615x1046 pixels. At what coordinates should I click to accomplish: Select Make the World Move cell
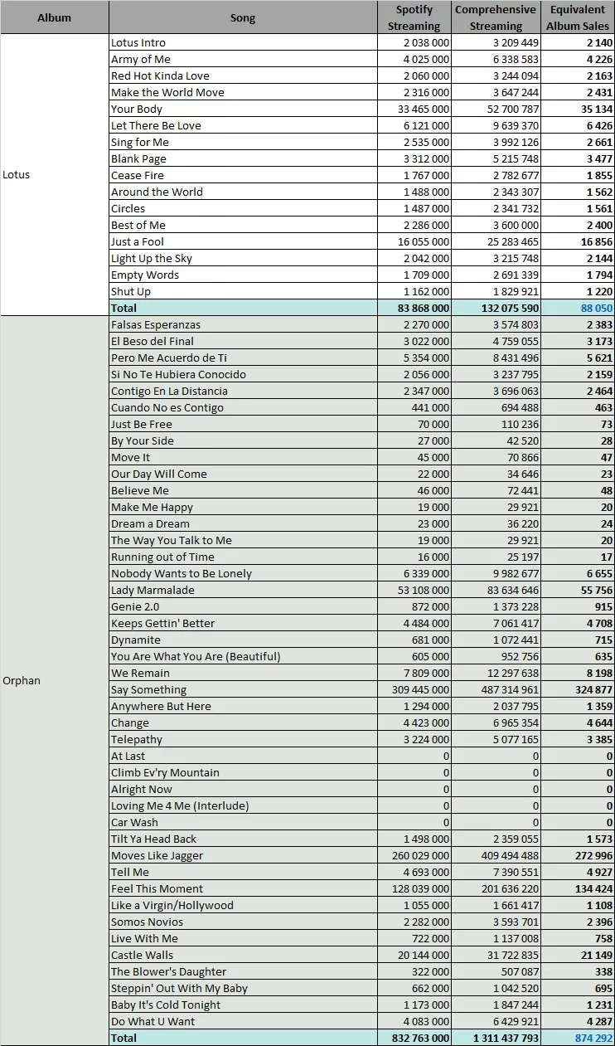[x=243, y=92]
